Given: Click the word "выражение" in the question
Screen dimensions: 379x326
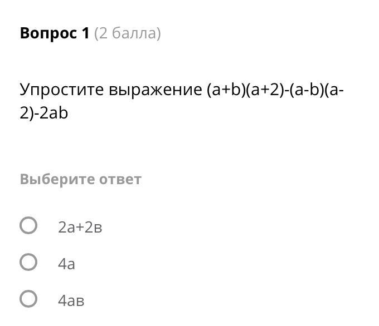Looking at the screenshot, I should point(155,90).
